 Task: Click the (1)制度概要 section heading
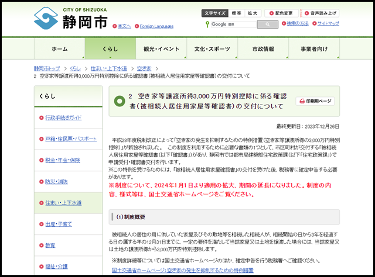[131, 217]
